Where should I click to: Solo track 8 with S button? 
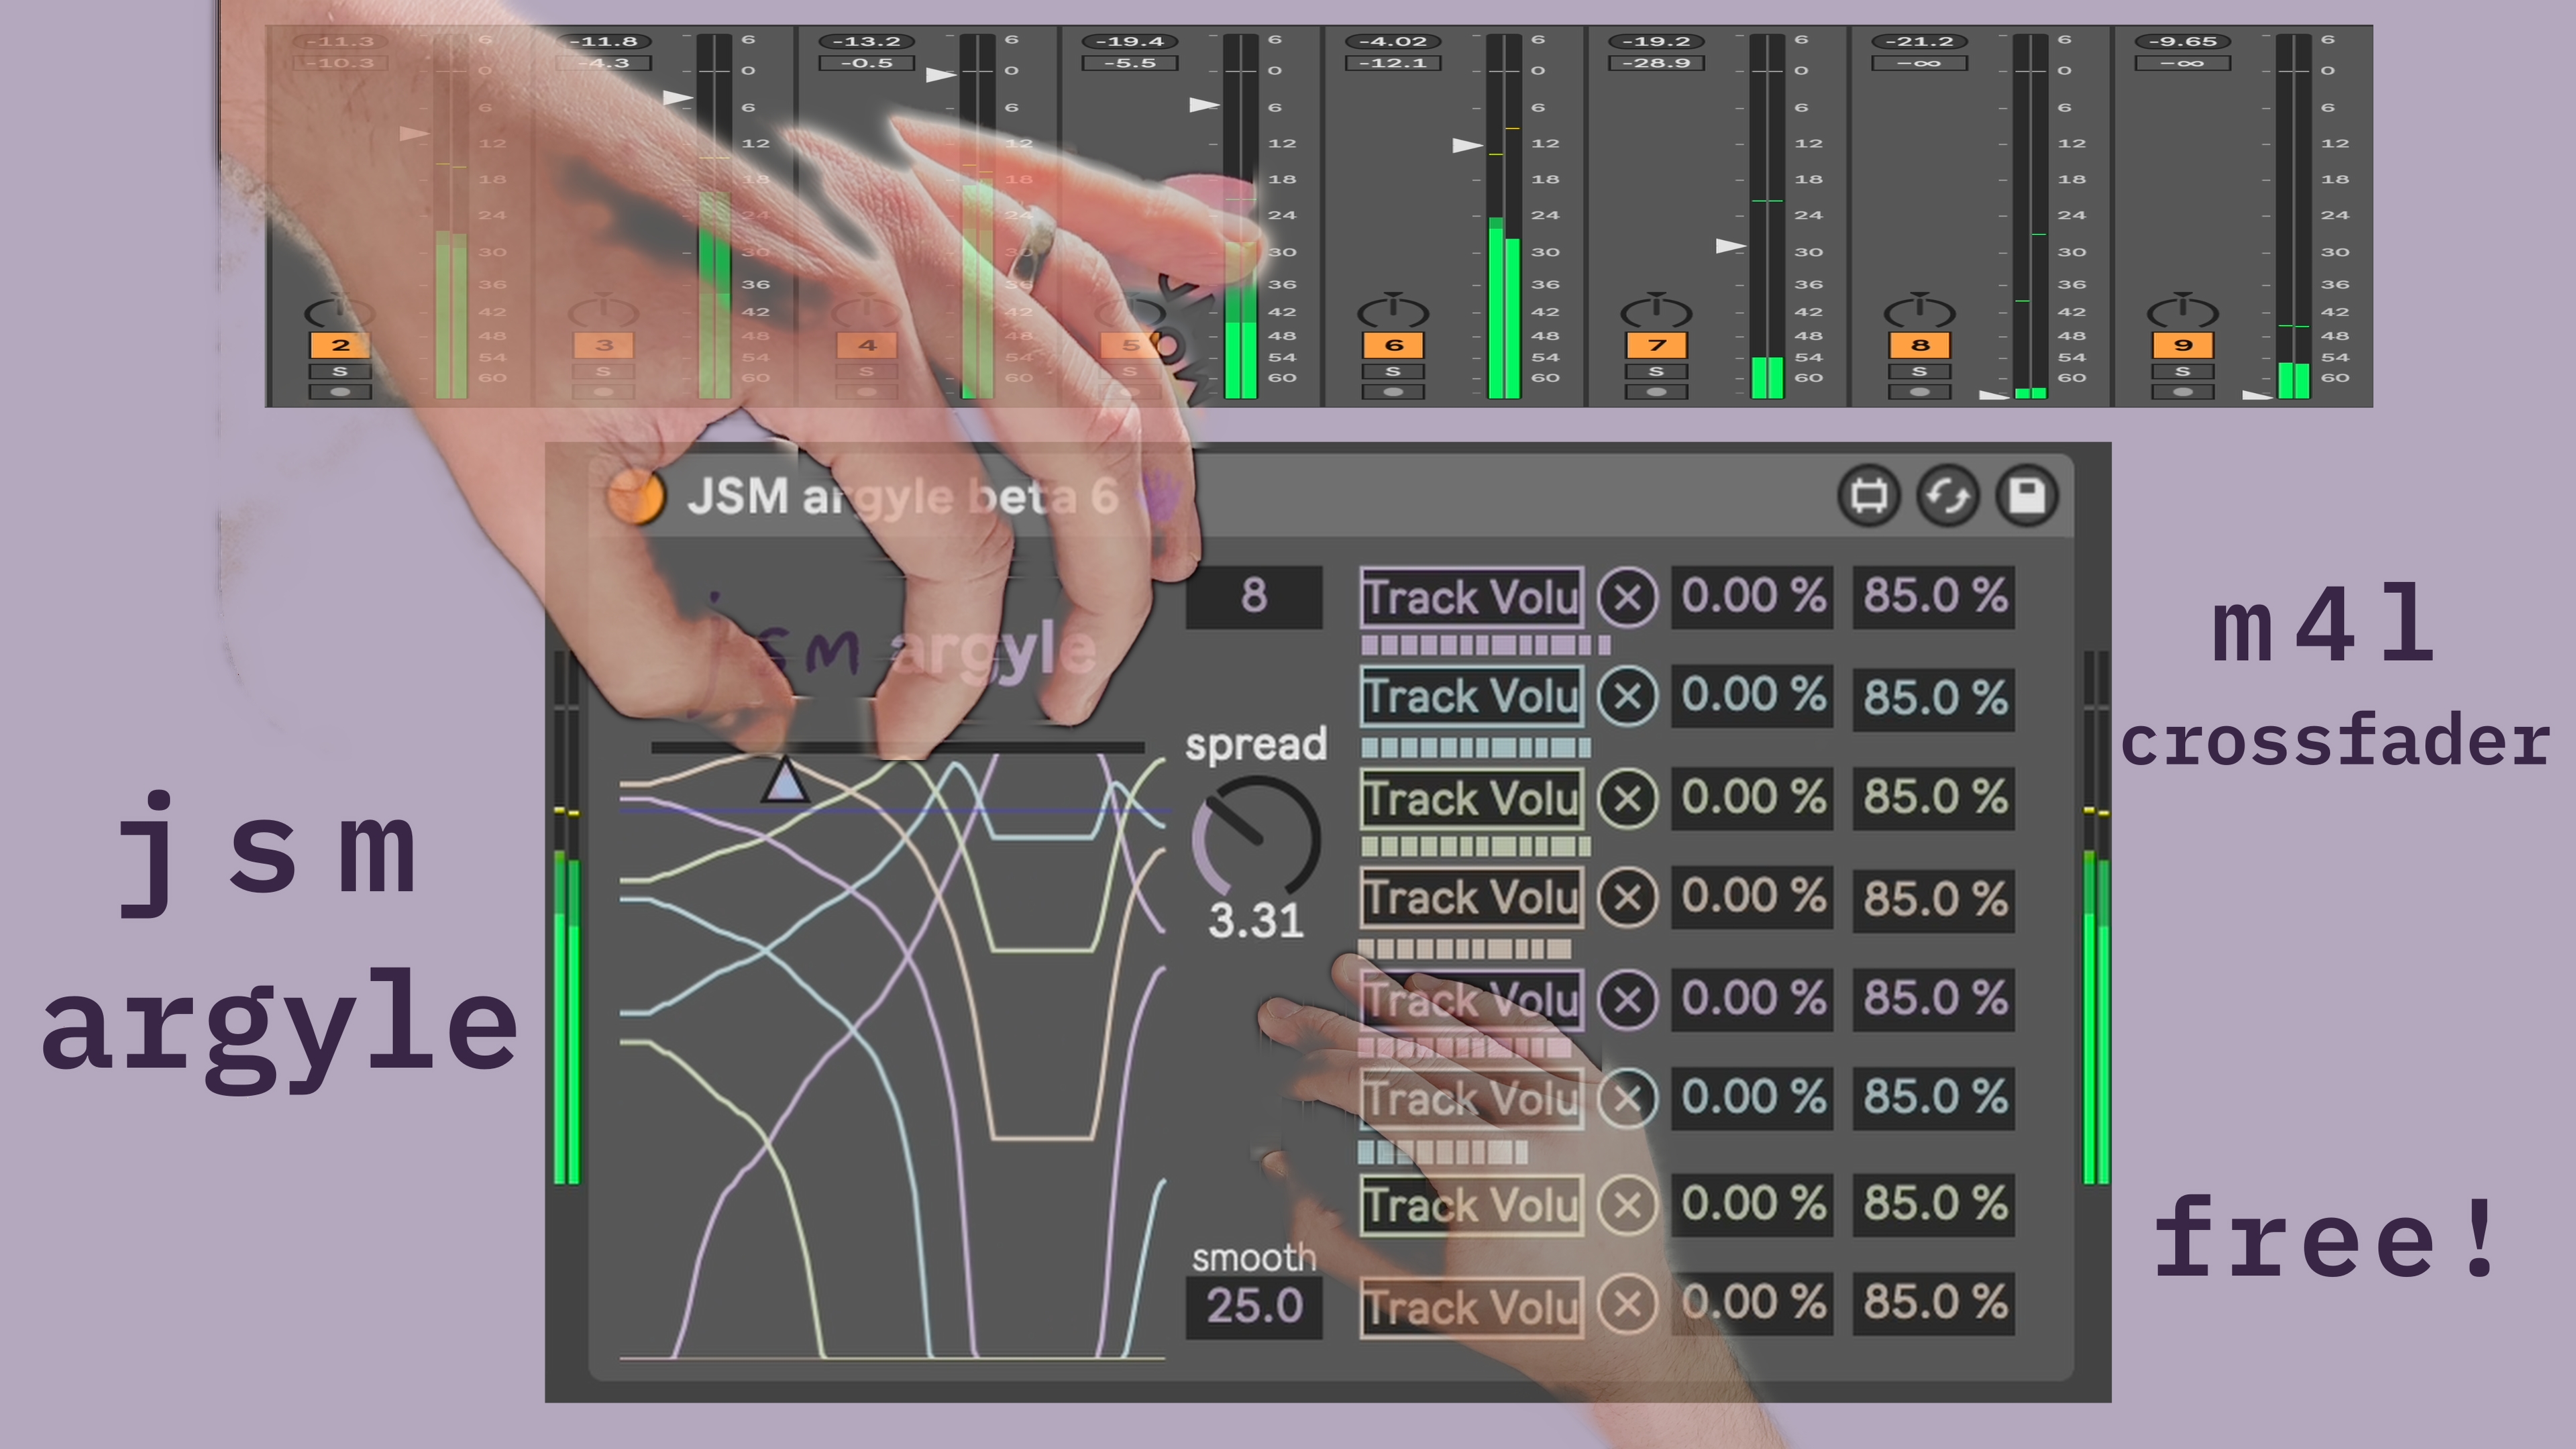click(x=1919, y=372)
